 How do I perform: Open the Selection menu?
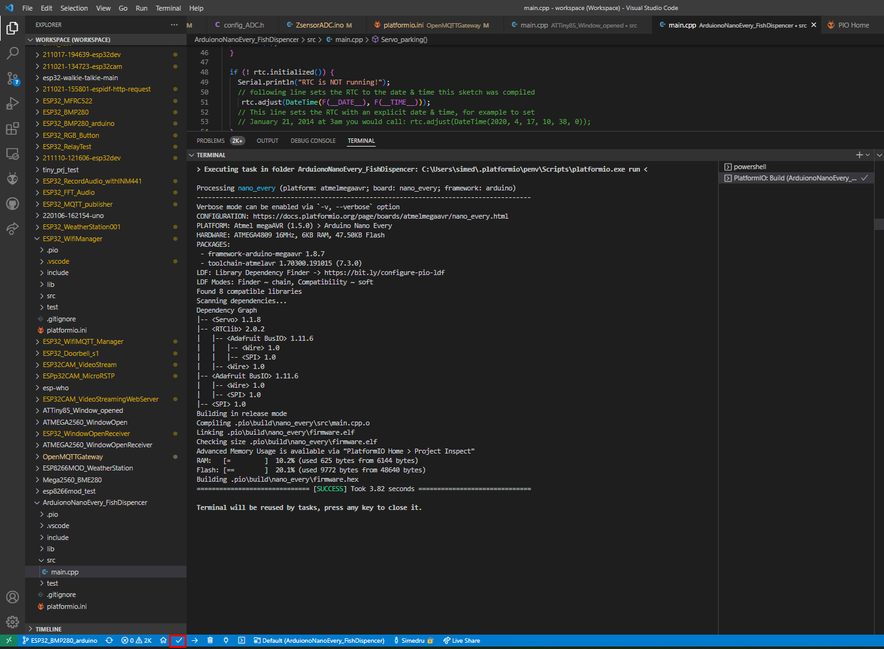(x=74, y=8)
